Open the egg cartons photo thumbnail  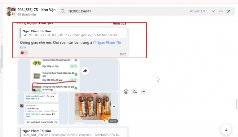pyautogui.click(x=93, y=108)
